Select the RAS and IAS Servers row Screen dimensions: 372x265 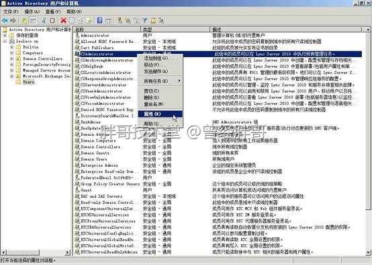point(218,196)
